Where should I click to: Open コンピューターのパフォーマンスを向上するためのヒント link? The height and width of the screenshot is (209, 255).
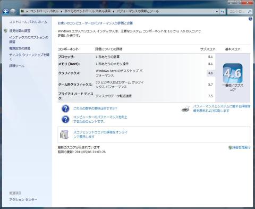100,119
